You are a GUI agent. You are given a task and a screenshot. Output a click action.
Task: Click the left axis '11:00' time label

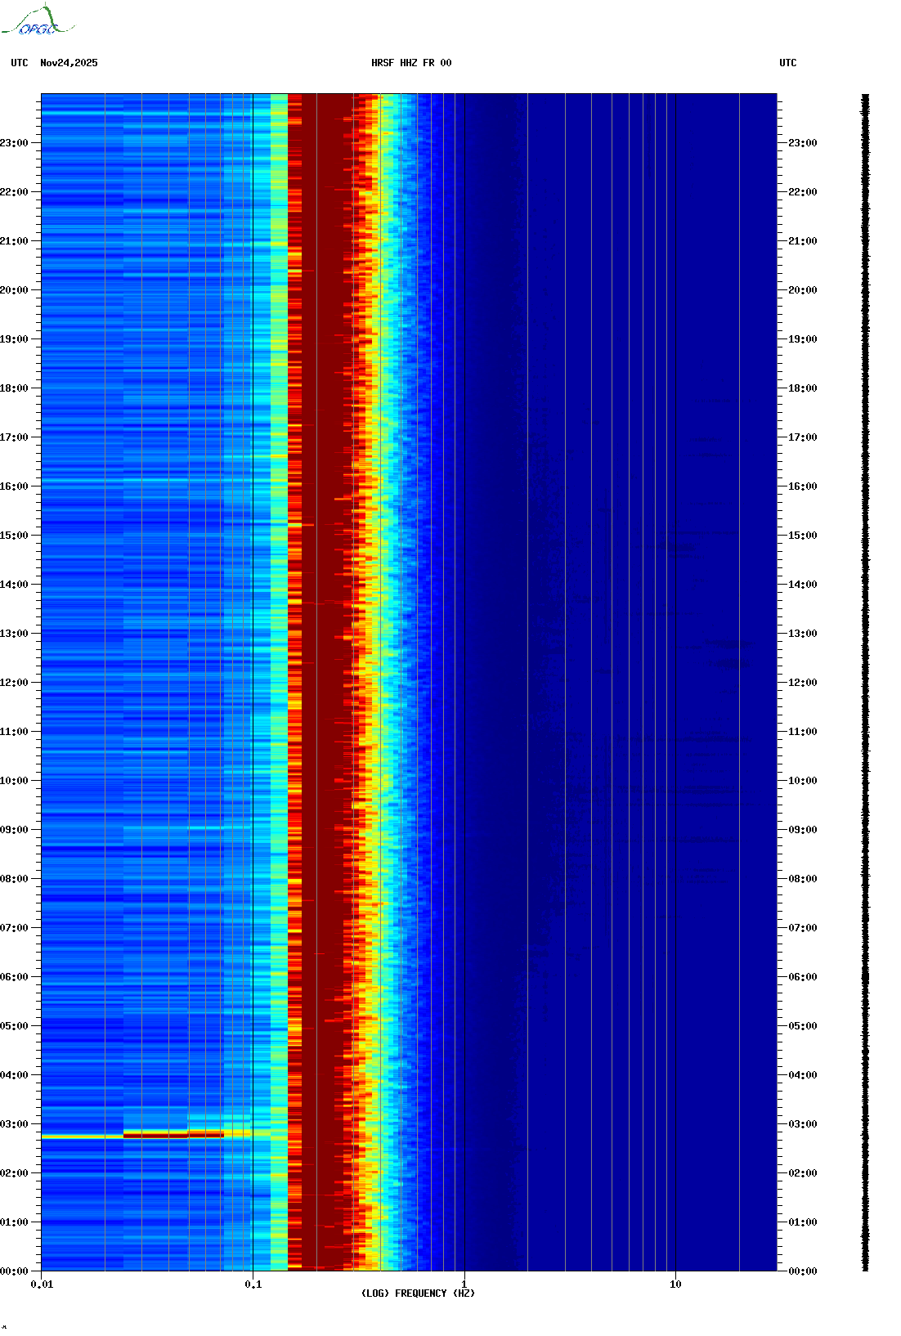click(14, 732)
